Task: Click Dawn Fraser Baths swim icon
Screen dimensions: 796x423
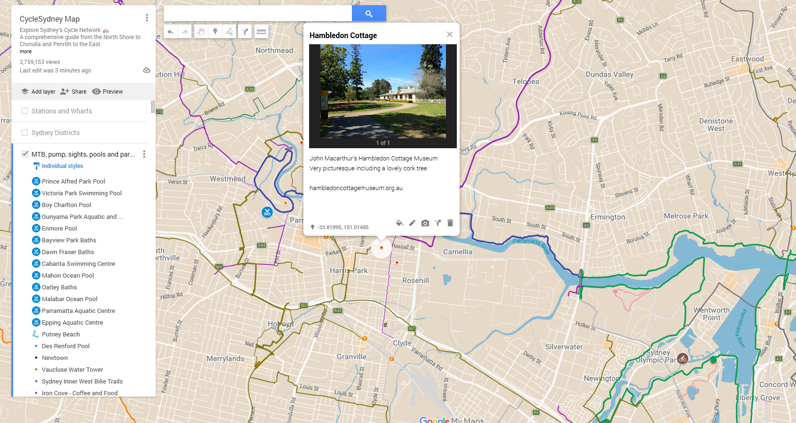Action: click(x=36, y=252)
